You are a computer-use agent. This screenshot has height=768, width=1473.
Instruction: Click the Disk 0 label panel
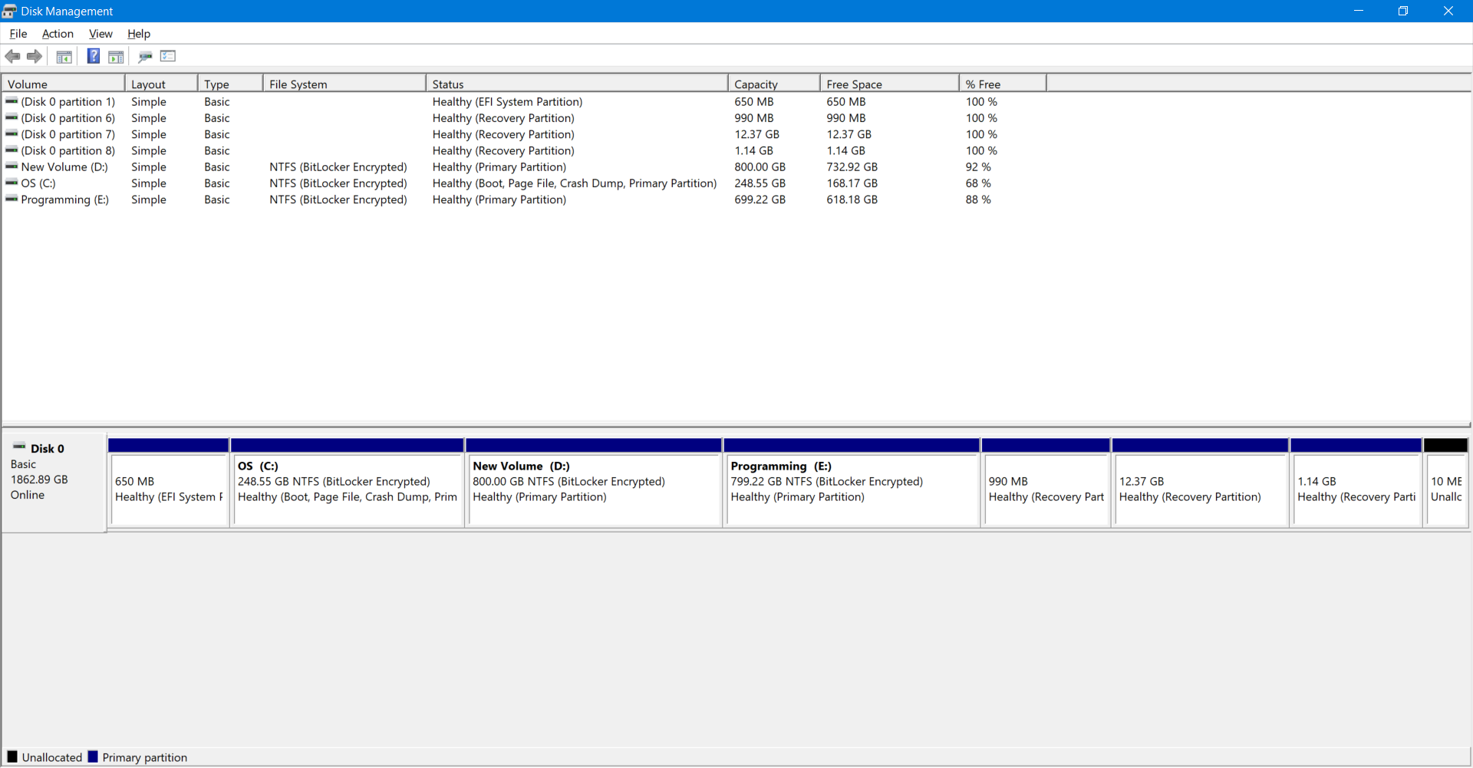(54, 483)
